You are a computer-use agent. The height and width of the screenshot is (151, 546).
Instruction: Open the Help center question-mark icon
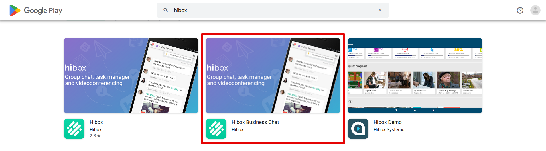[520, 10]
